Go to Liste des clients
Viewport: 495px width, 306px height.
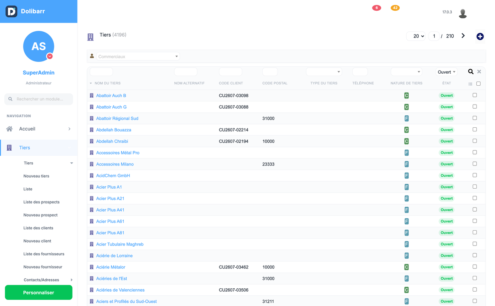tap(38, 228)
